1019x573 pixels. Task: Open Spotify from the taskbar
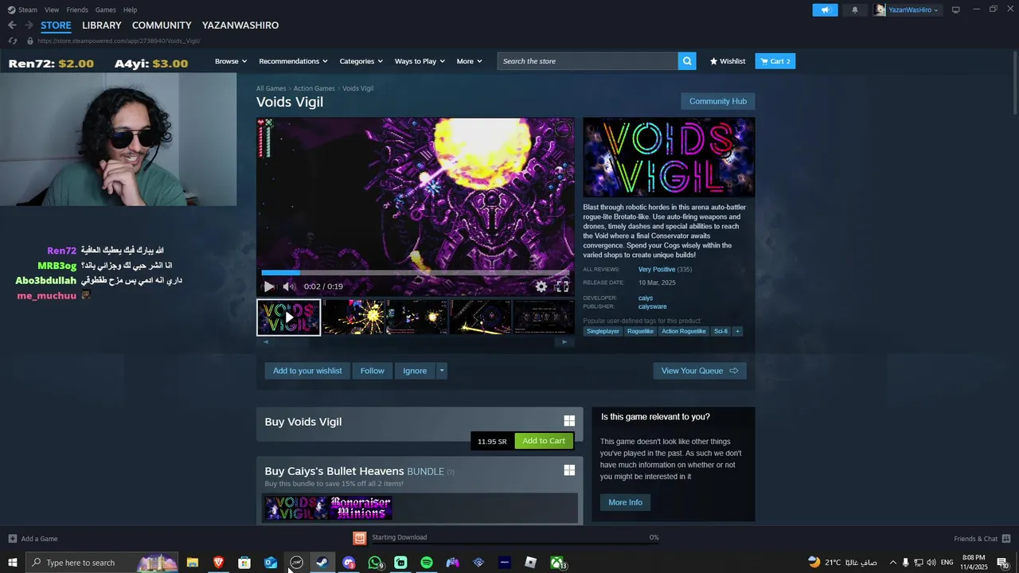(427, 563)
